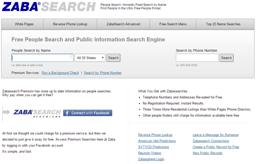Click 'Why pay when you can get it free?' text
257x164 pixels.
(x=28, y=95)
